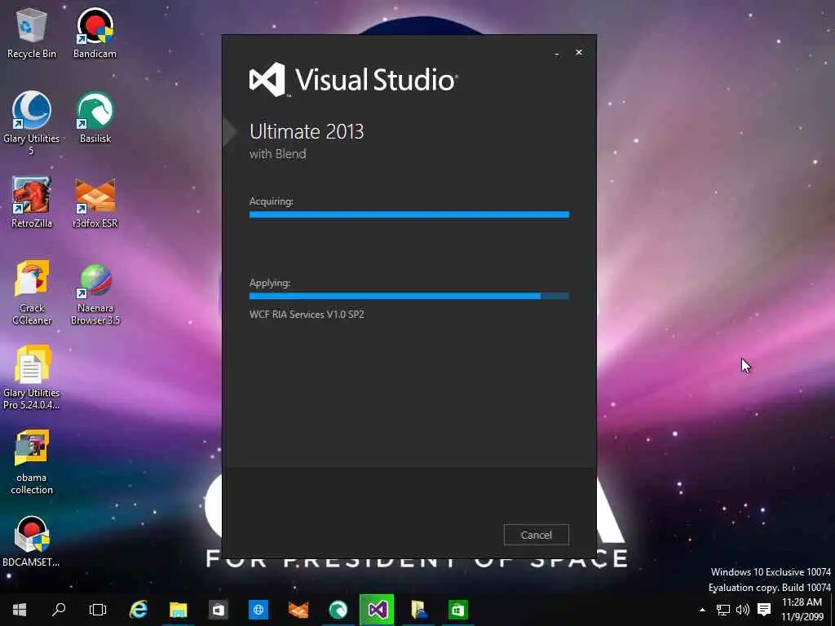Click the Visual Studio logo in the installer
The image size is (835, 626).
coord(353,80)
